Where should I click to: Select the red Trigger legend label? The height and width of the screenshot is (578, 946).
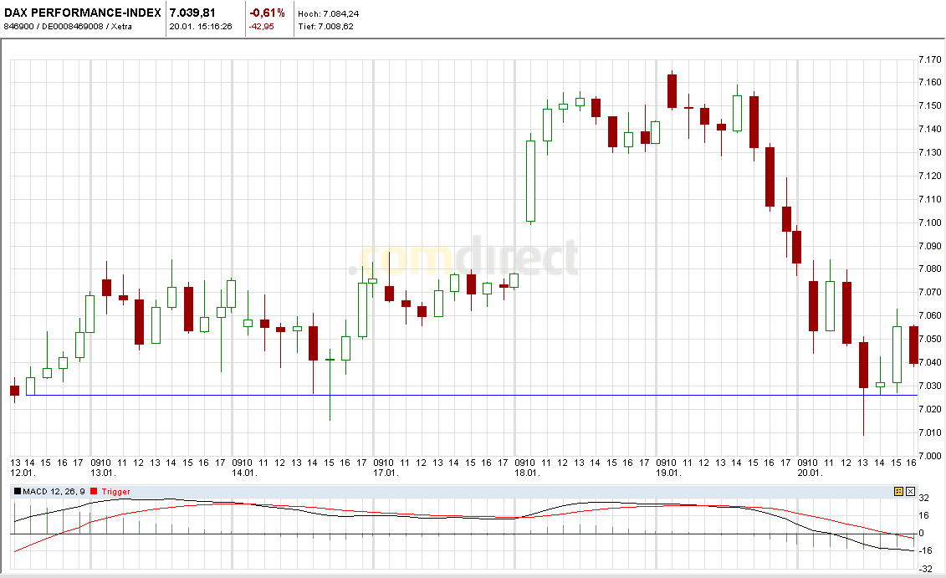[x=115, y=491]
